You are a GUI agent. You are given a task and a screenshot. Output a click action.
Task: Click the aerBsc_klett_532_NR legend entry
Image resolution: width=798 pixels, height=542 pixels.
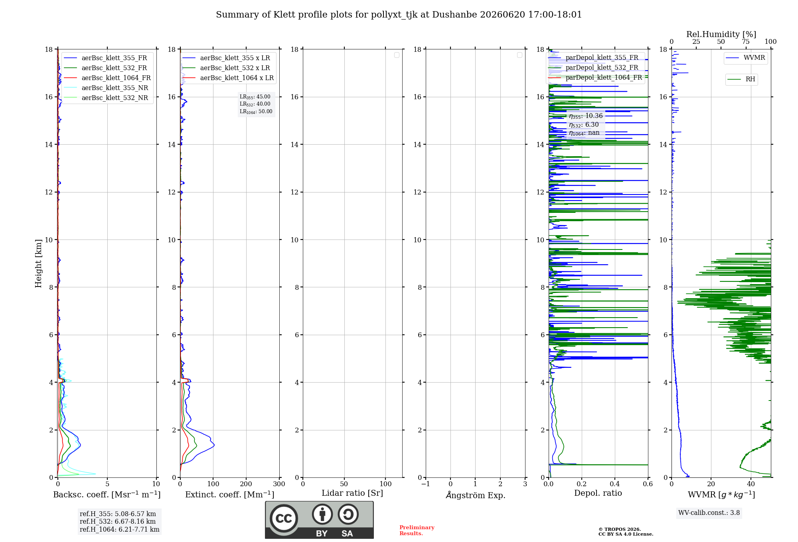106,98
